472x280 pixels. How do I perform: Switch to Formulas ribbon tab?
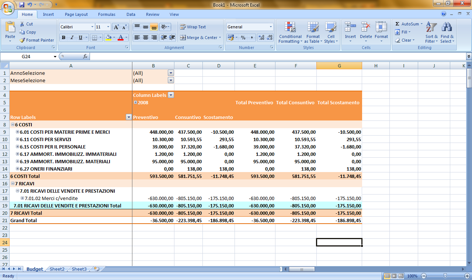(107, 14)
